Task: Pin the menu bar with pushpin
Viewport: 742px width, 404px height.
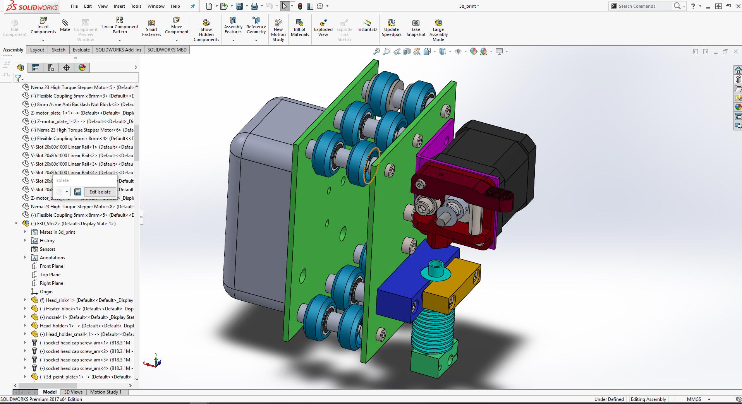Action: pos(192,6)
